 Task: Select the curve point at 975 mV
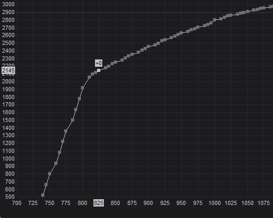198,27
